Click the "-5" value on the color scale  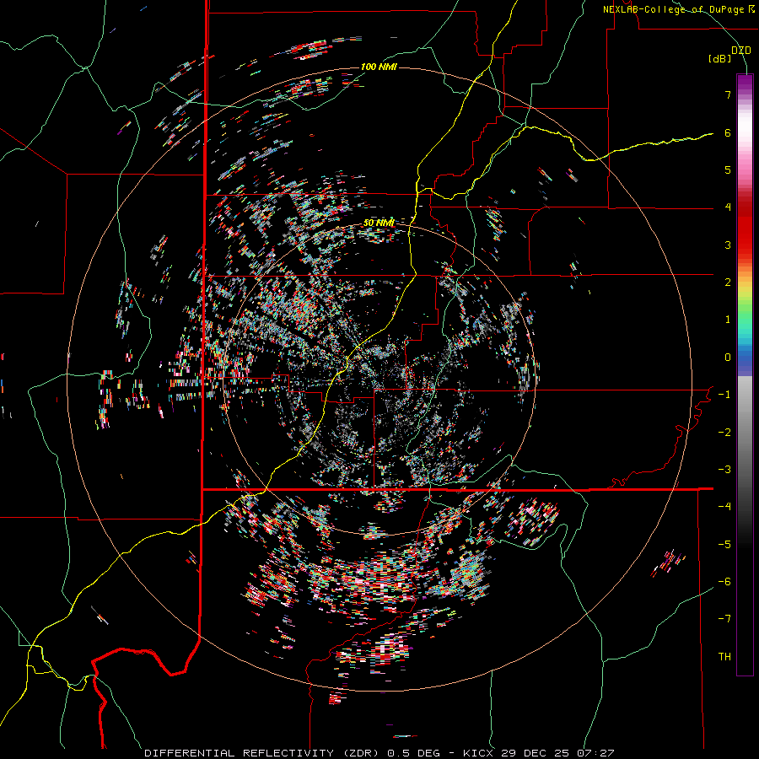pos(724,545)
